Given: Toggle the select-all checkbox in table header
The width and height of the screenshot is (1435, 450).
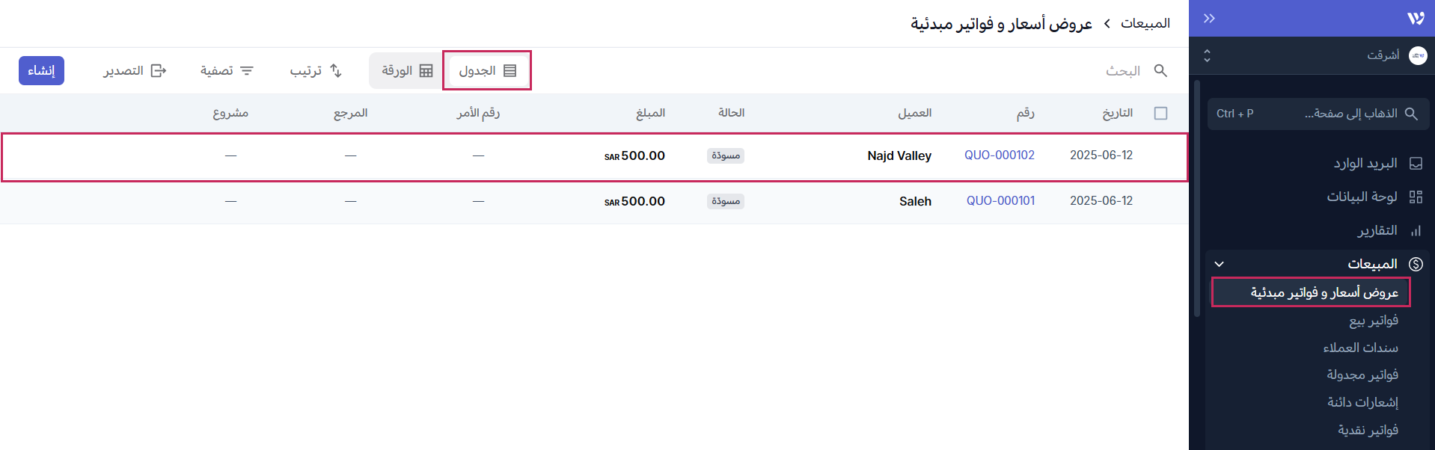Looking at the screenshot, I should click(1160, 114).
